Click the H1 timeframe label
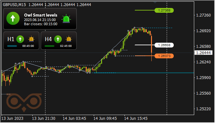Viewport: 215px width, 123px height. point(11,39)
